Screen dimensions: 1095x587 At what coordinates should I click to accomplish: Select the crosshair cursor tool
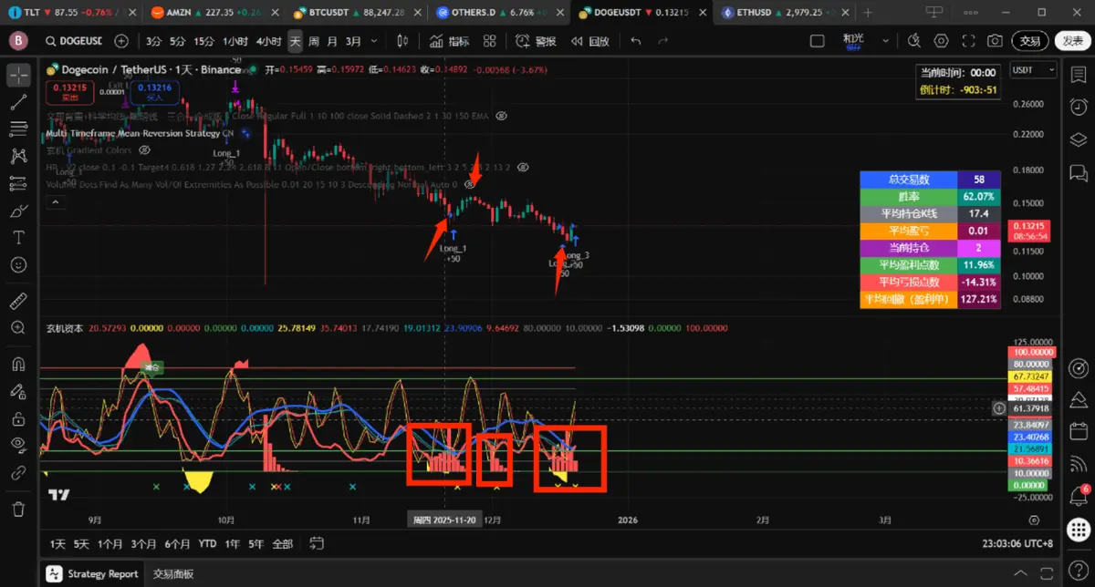point(18,75)
